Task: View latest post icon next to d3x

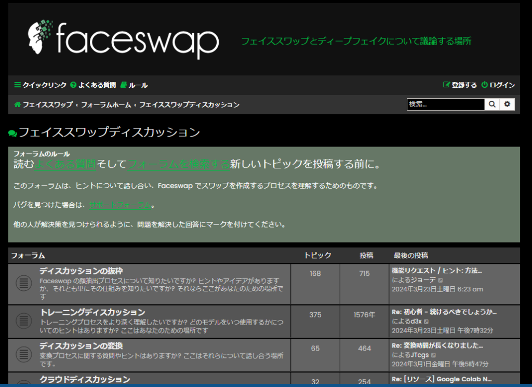Action: (x=427, y=322)
